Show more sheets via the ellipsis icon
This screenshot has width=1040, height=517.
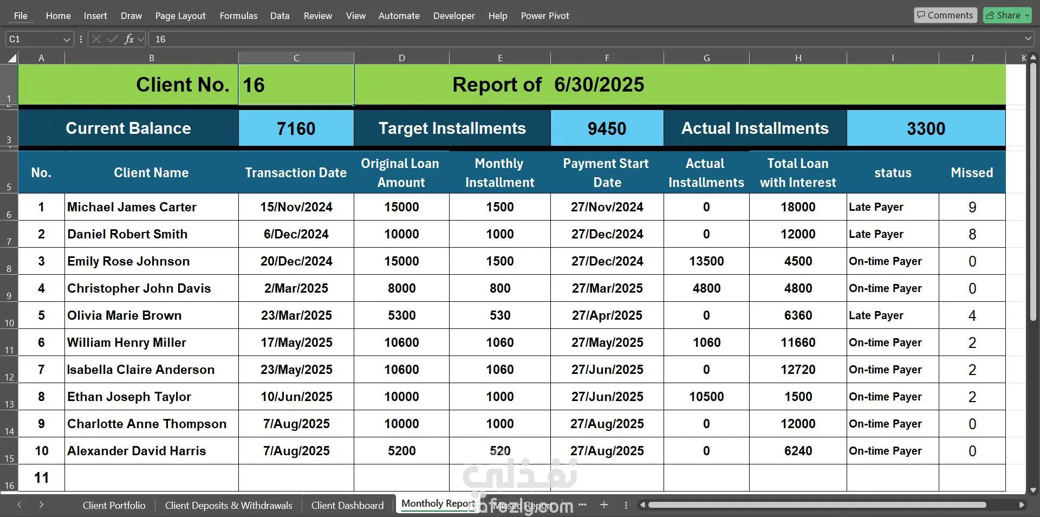coord(582,505)
